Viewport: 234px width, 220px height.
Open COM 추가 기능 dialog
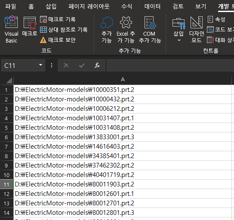pos(150,30)
